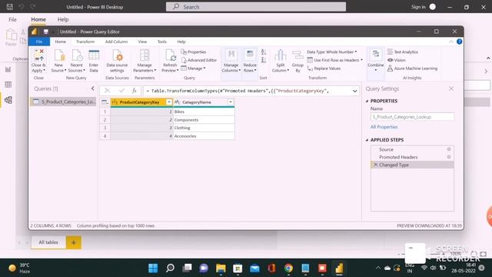The image size is (492, 277).
Task: Click the fx add step icon
Action: click(135, 91)
